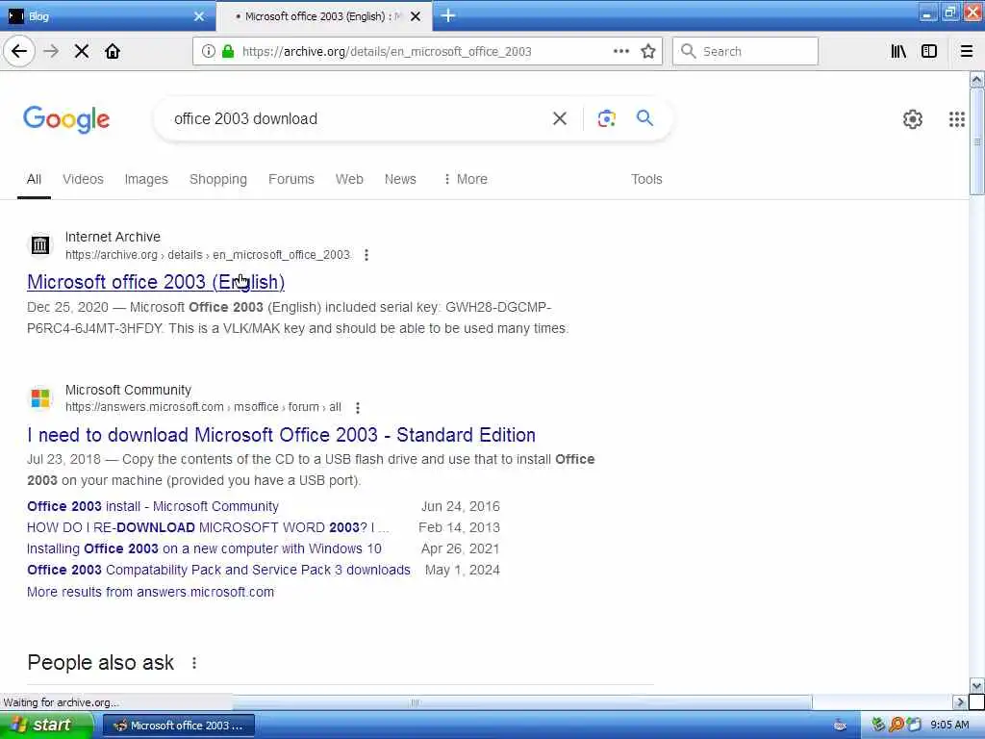
Task: Open the search Tools options
Action: [x=646, y=179]
